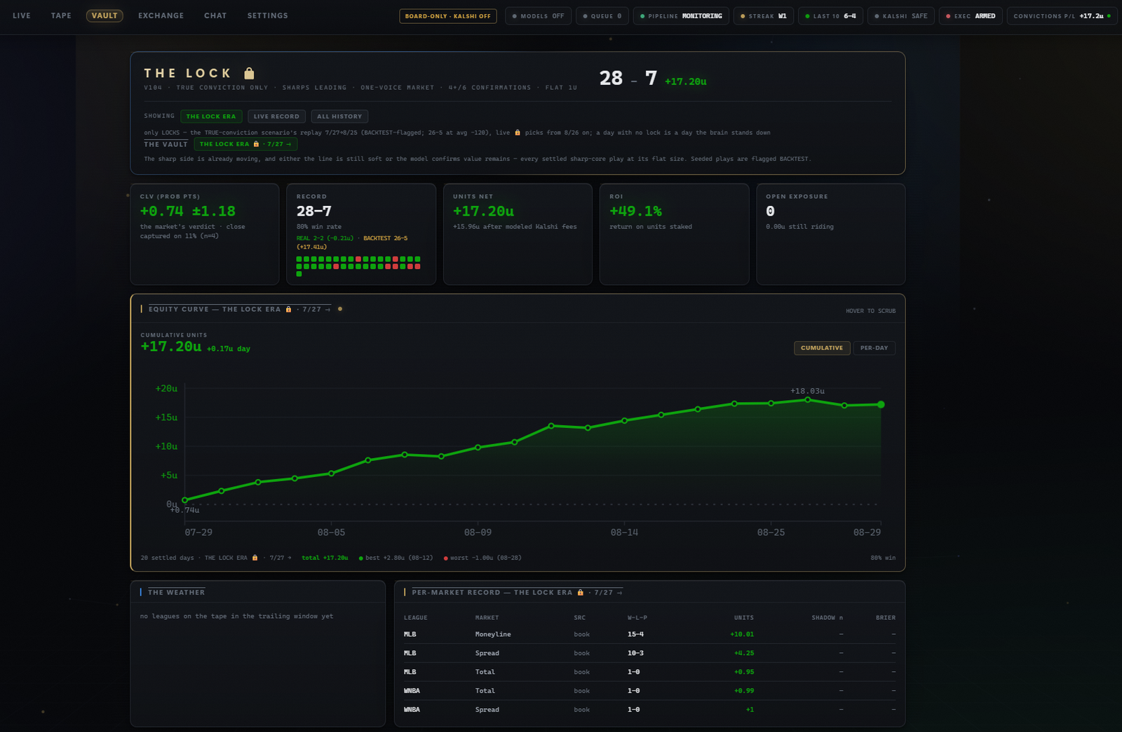Go to the EXCHANGE tab
This screenshot has height=732, width=1122.
click(161, 15)
